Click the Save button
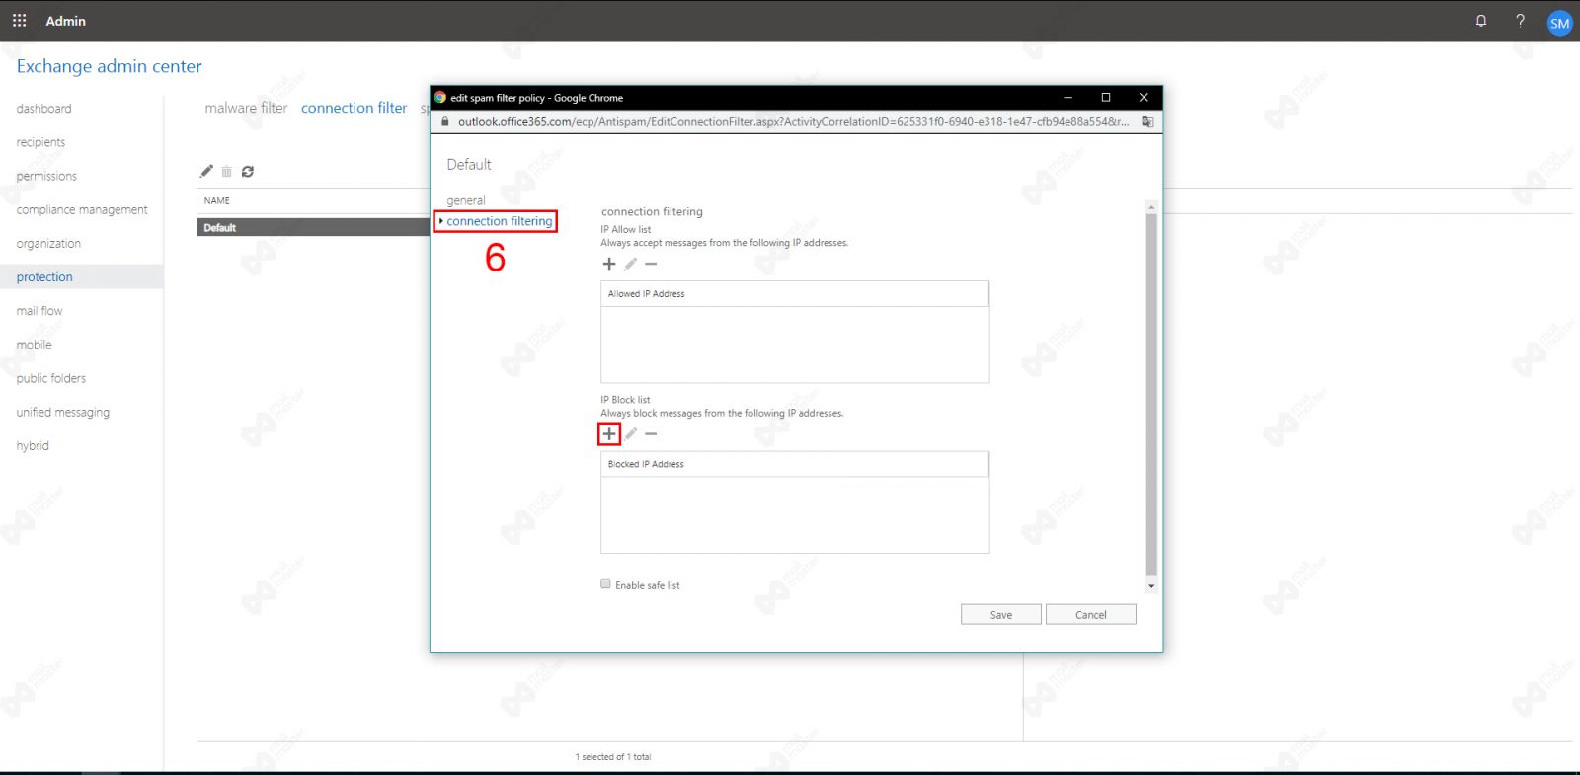The width and height of the screenshot is (1580, 775). 1000,614
